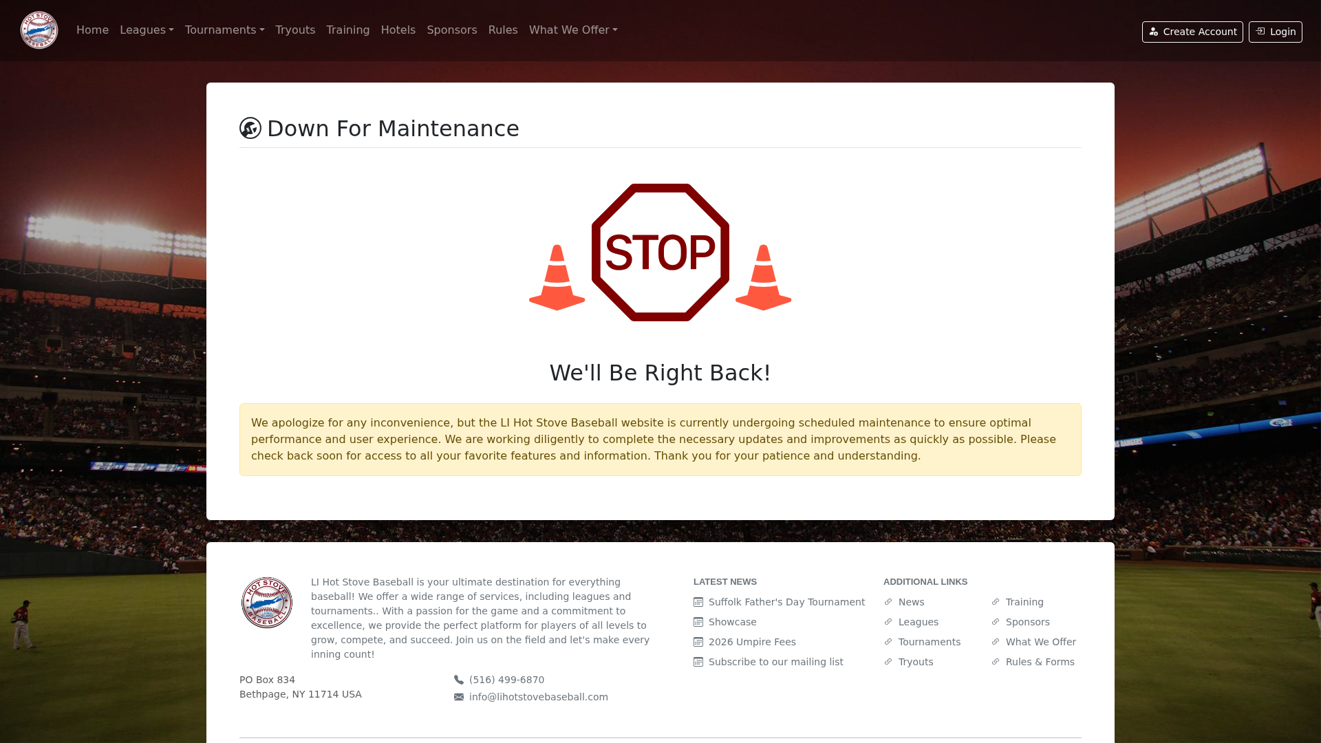Go to Home in the navbar
1321x743 pixels.
[92, 30]
